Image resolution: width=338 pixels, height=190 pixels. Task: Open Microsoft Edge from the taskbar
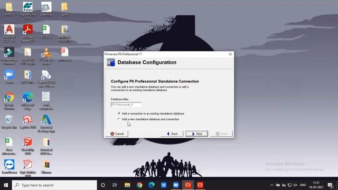[x=152, y=185]
